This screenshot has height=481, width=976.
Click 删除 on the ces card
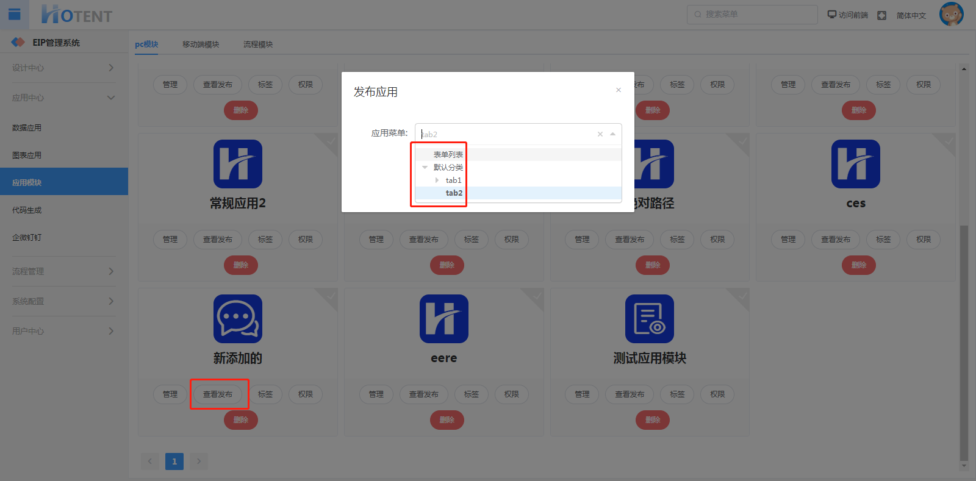pos(859,265)
